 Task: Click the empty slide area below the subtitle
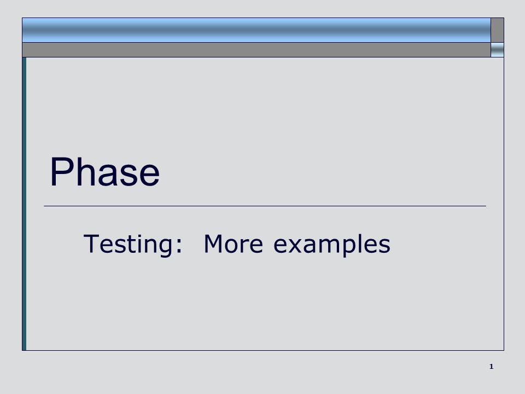pos(265,305)
